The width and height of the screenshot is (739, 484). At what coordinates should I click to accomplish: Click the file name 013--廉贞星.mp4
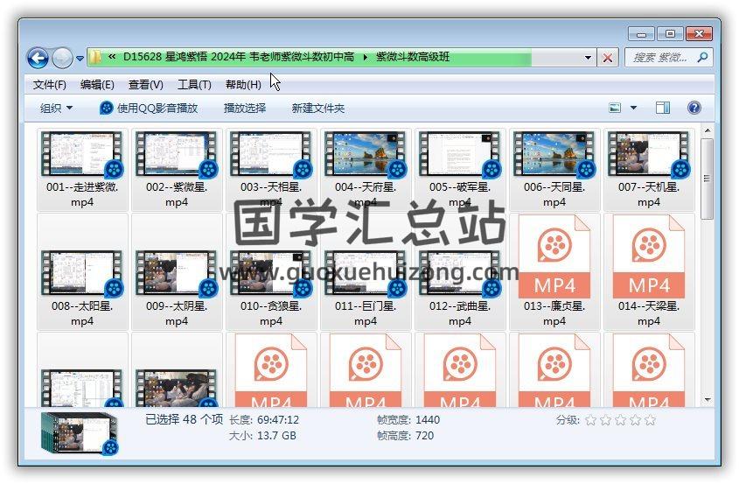pos(554,313)
